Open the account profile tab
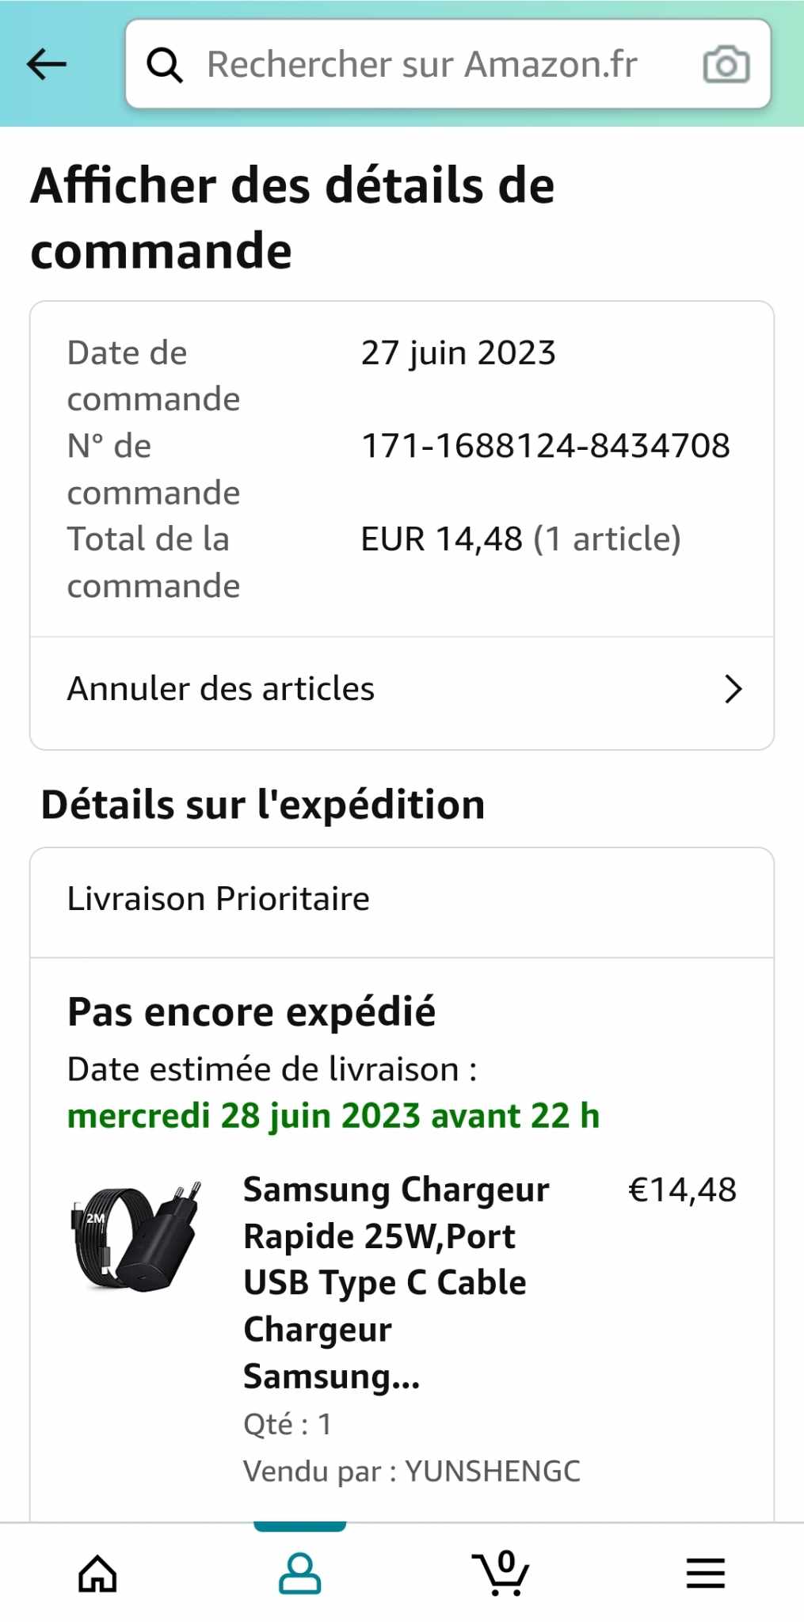 click(299, 1573)
